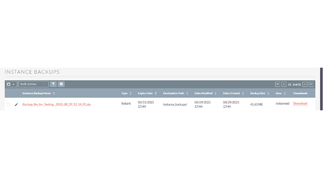324x178 pixels.
Task: Sort by Expiry Date column
Action: tap(147, 93)
